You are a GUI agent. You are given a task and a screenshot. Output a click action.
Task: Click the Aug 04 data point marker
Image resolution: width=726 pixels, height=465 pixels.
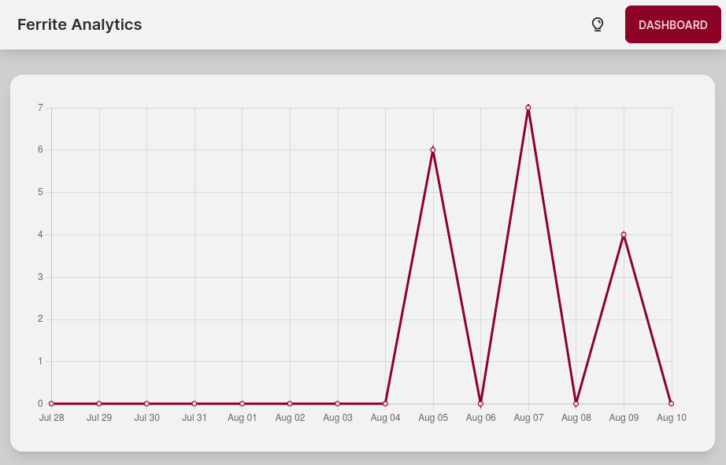(x=384, y=403)
